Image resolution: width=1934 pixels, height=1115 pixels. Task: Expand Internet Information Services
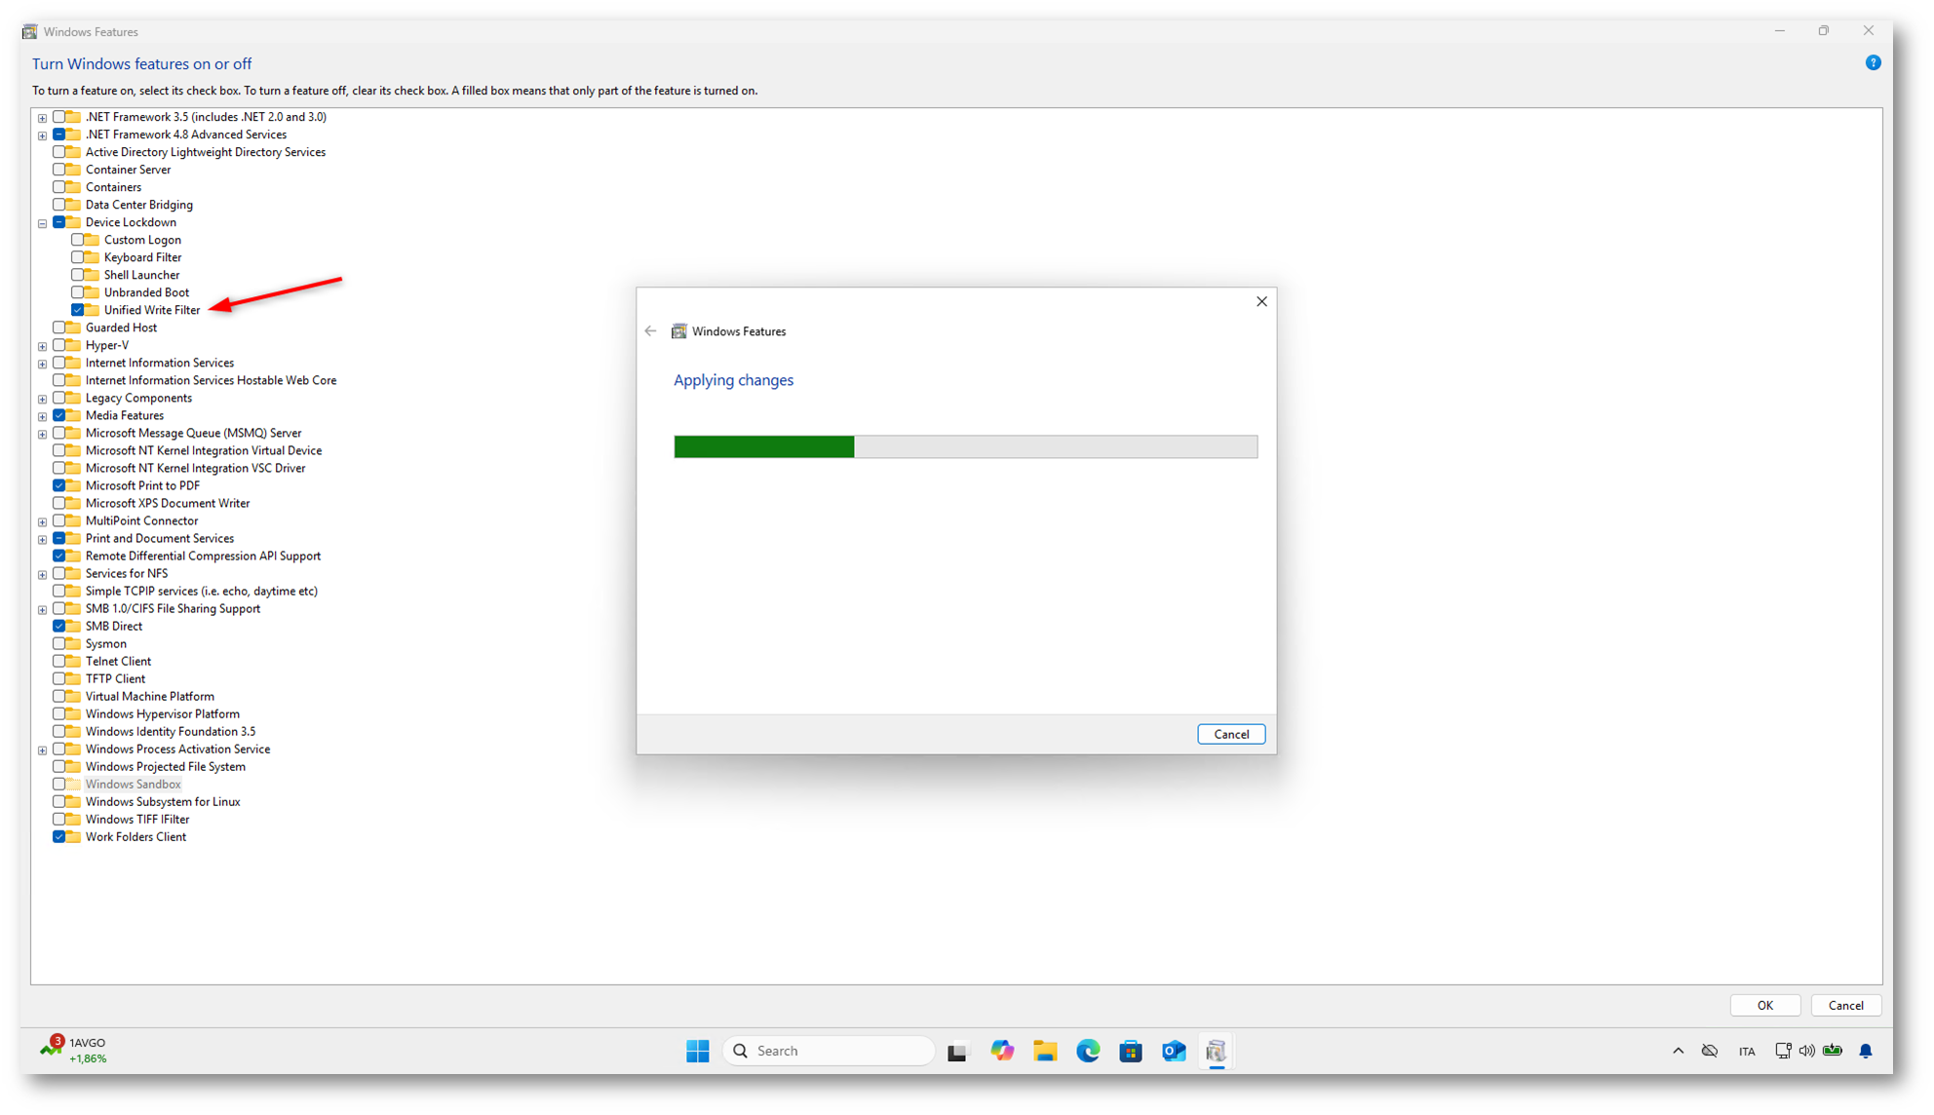tap(42, 364)
